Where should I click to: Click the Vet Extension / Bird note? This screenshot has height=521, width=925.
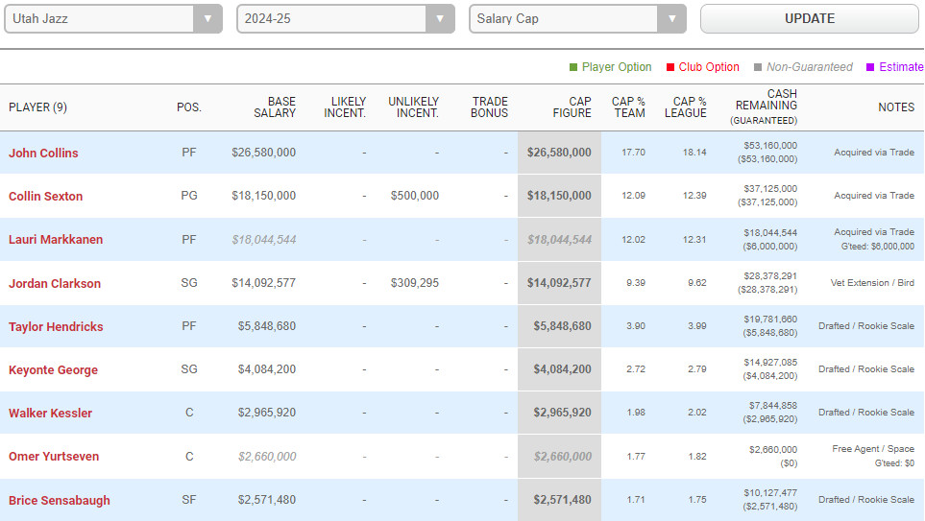(872, 283)
